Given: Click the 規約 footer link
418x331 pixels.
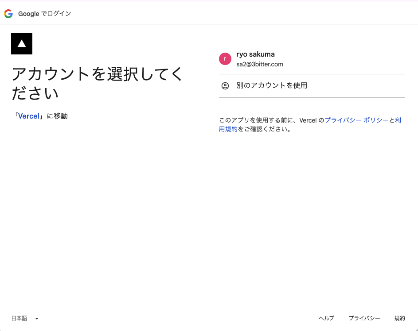Looking at the screenshot, I should pyautogui.click(x=400, y=318).
